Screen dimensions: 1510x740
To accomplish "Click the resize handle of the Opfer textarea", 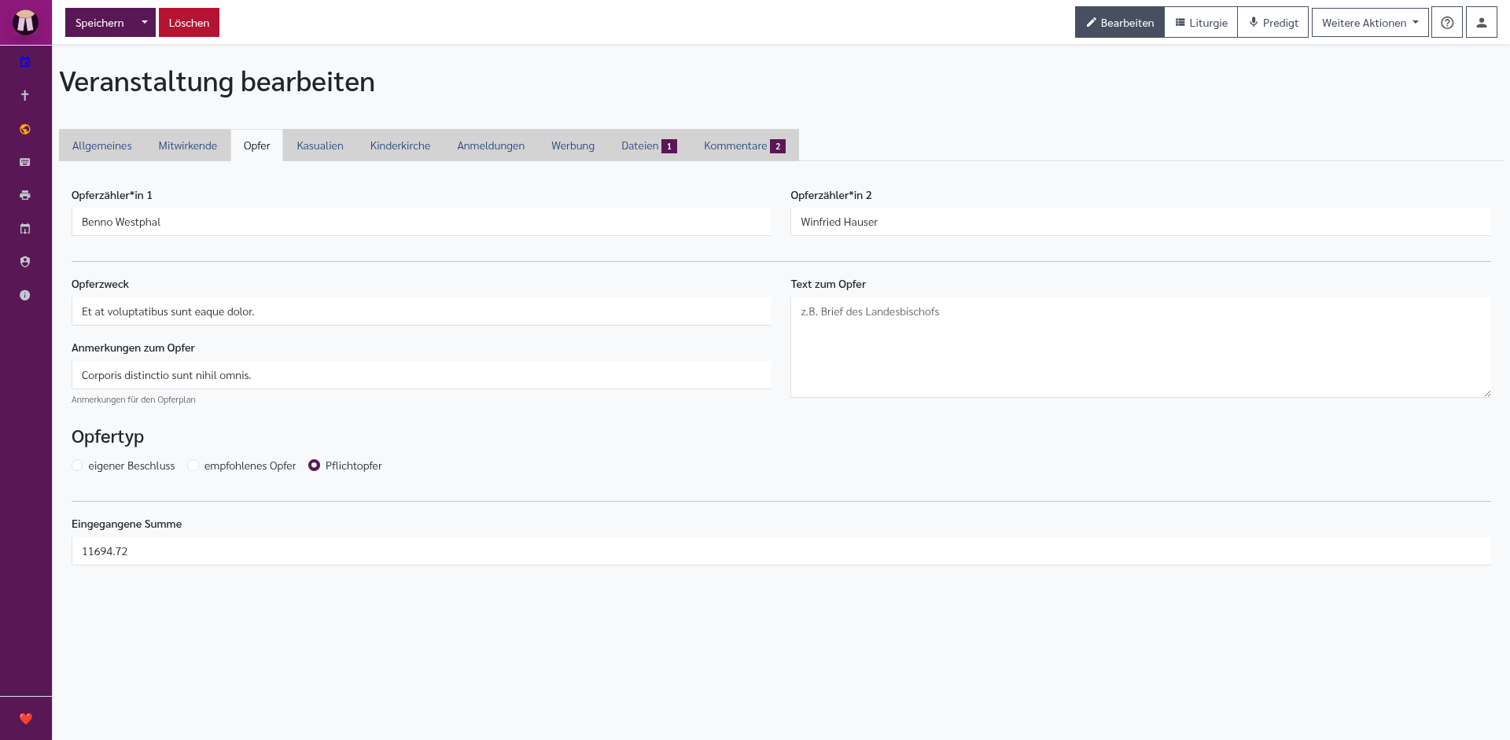I will [x=1486, y=393].
